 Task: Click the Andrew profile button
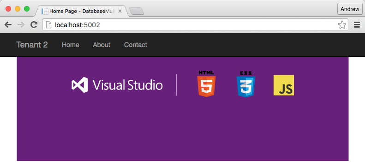coord(350,9)
